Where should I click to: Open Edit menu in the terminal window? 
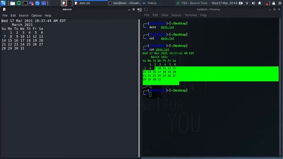pos(155,15)
